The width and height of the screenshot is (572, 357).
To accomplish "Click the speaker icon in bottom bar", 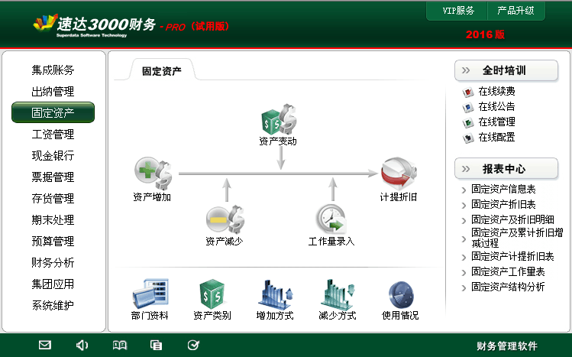I will pyautogui.click(x=82, y=345).
